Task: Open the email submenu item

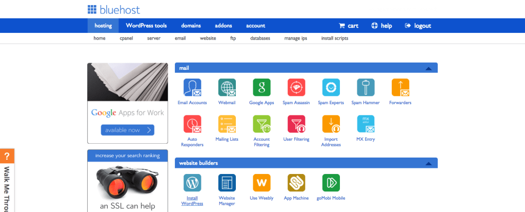Action: click(x=180, y=38)
